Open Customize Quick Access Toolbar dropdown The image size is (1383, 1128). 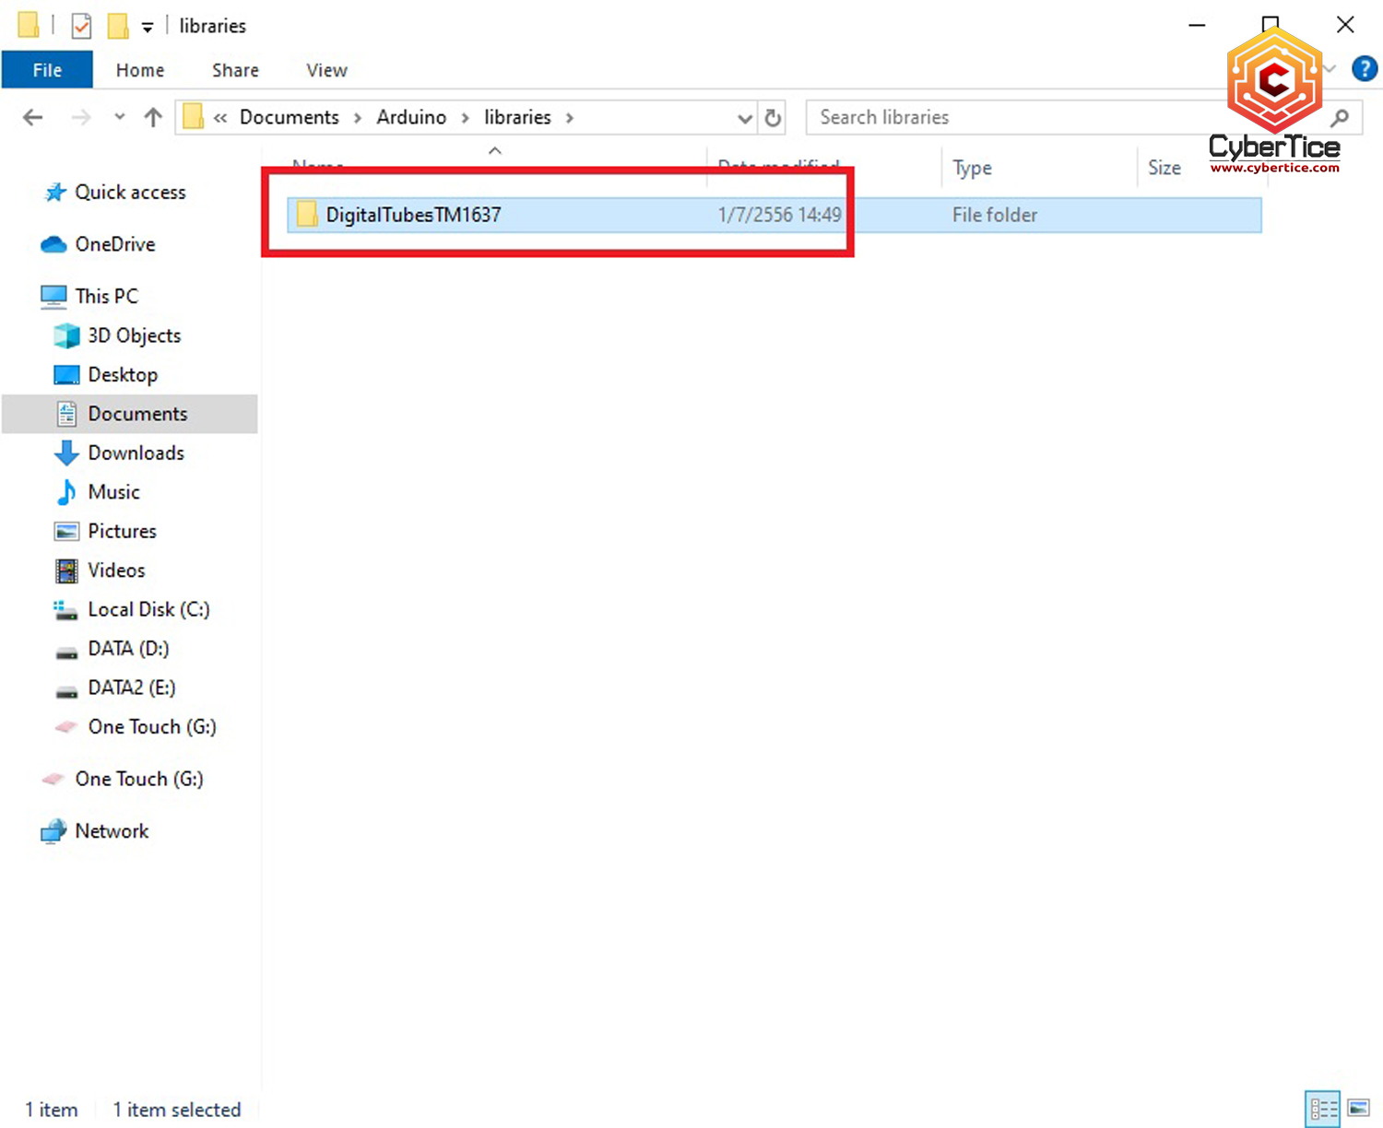point(148,28)
